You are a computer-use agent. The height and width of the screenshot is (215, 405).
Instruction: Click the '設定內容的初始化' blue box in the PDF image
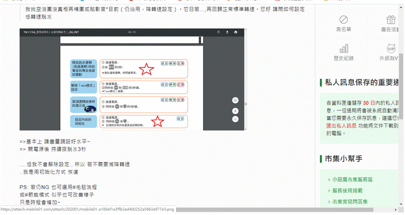pyautogui.click(x=83, y=122)
